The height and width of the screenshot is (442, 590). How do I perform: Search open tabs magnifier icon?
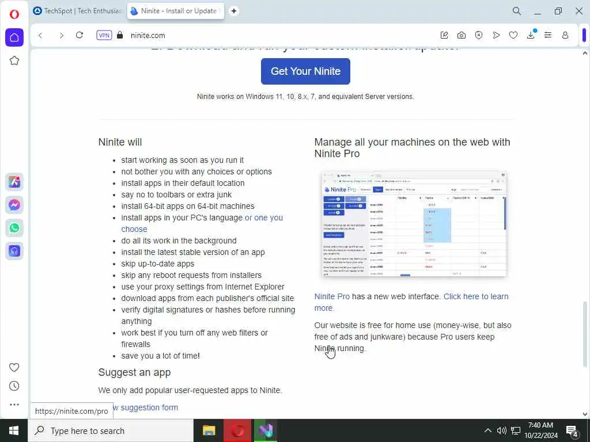pos(517,11)
